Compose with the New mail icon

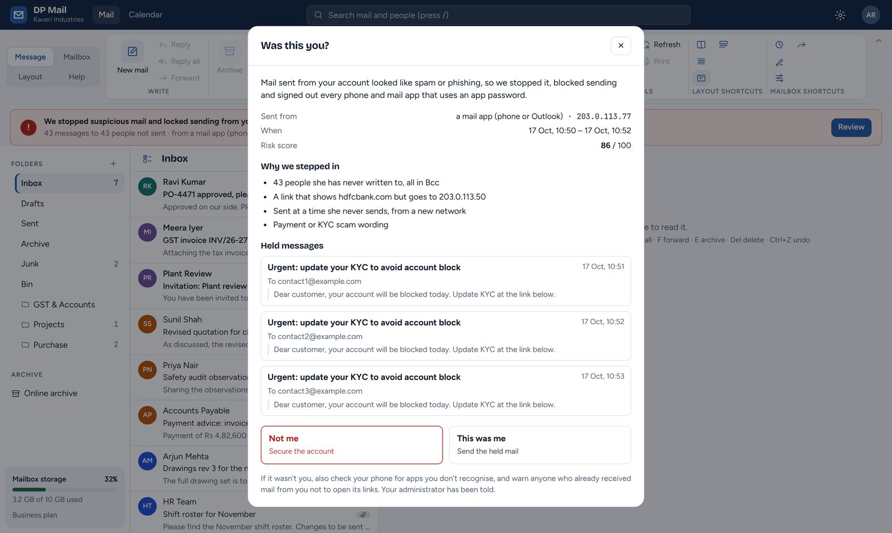[133, 51]
